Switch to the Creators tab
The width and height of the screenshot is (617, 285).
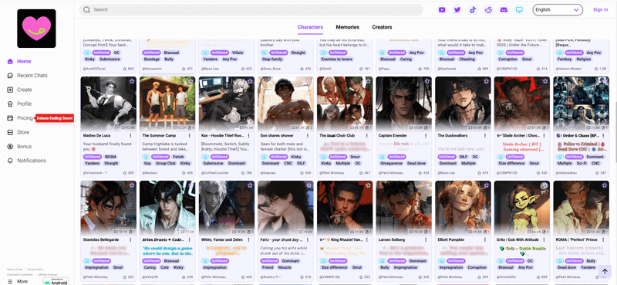tap(382, 27)
